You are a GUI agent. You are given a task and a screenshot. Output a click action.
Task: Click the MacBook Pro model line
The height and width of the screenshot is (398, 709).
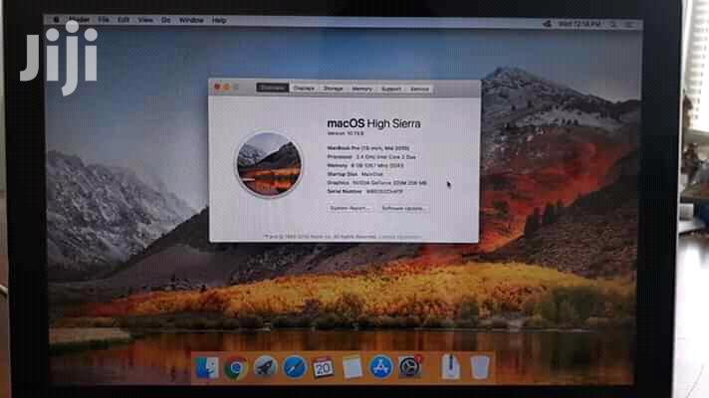tap(368, 148)
